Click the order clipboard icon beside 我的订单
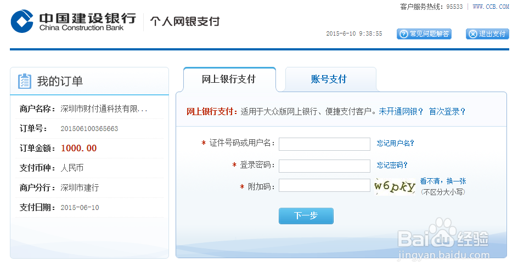 coord(25,81)
